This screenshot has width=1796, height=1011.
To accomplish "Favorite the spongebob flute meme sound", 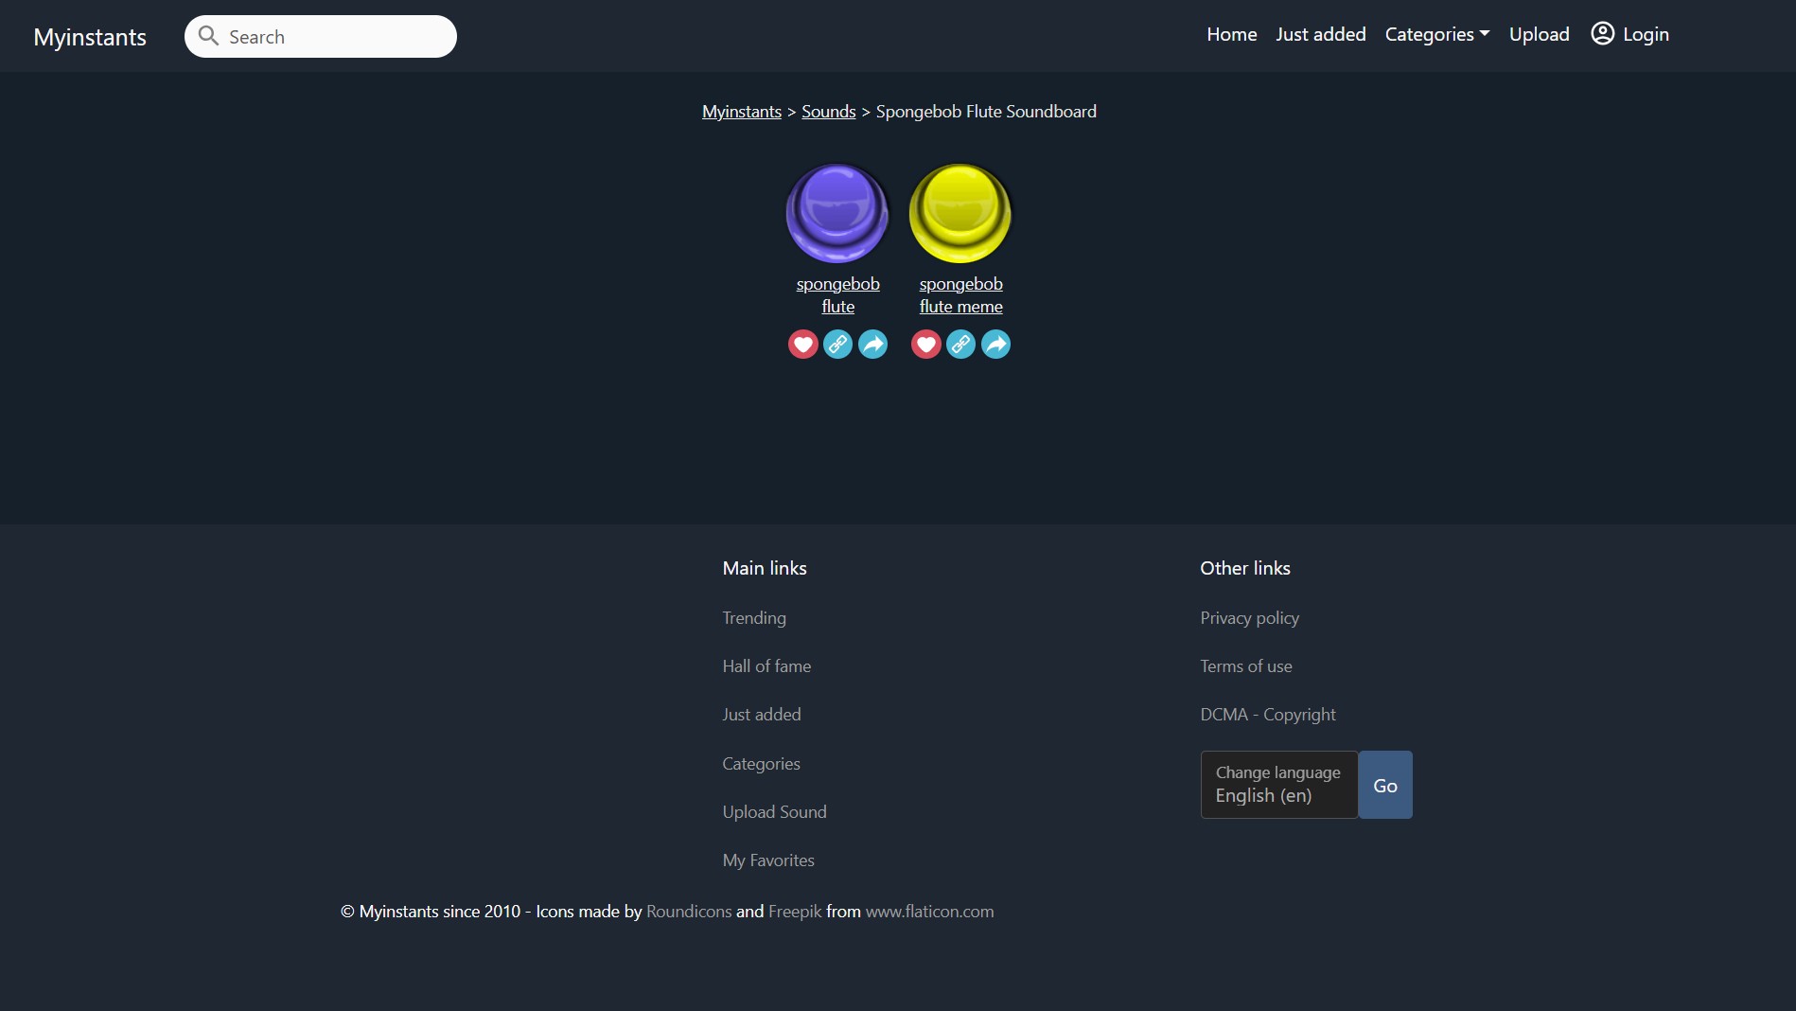I will tap(925, 344).
